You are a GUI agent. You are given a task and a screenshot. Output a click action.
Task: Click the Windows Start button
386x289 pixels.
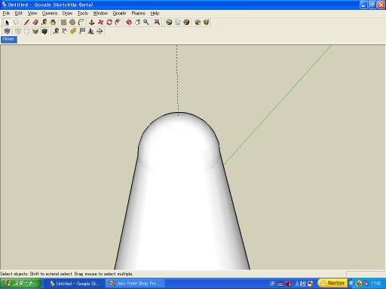[x=20, y=284]
